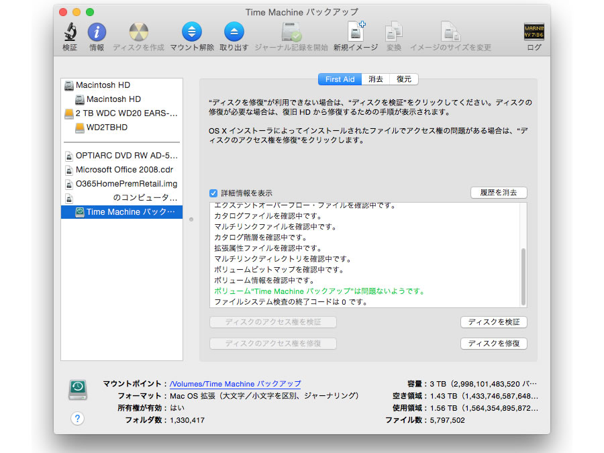Click the 履歴を消去 button
The width and height of the screenshot is (604, 453).
pyautogui.click(x=499, y=193)
